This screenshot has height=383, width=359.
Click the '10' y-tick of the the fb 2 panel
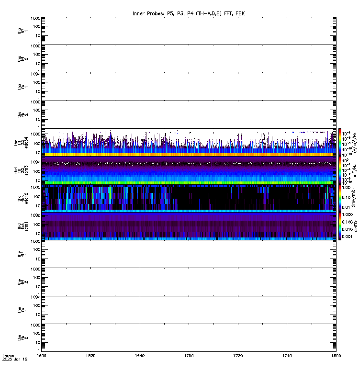[38, 342]
